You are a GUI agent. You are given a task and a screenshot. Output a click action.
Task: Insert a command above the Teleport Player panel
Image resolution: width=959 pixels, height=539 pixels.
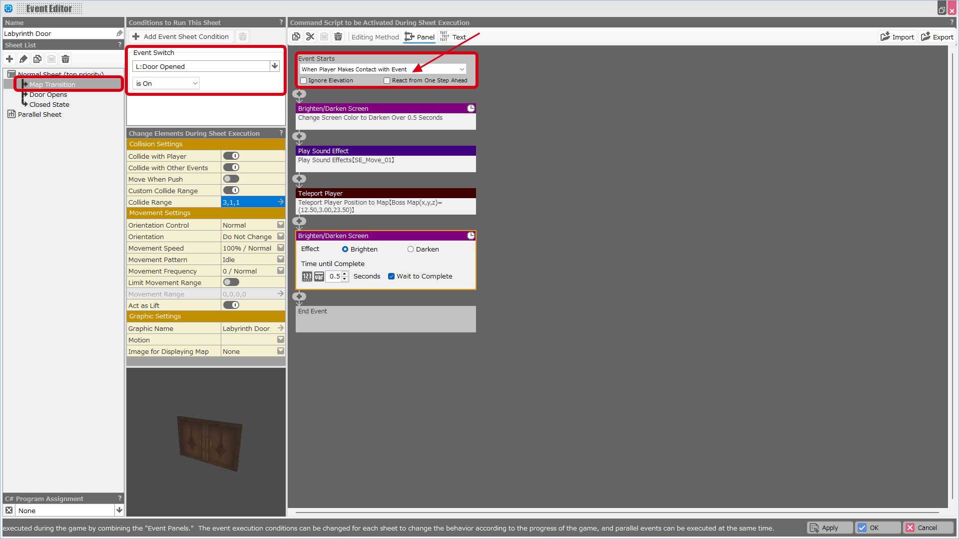pyautogui.click(x=299, y=179)
